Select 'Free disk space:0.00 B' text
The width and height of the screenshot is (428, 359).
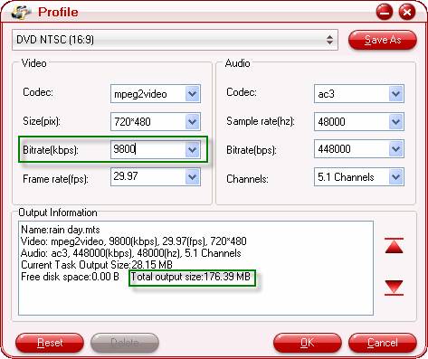coord(70,277)
